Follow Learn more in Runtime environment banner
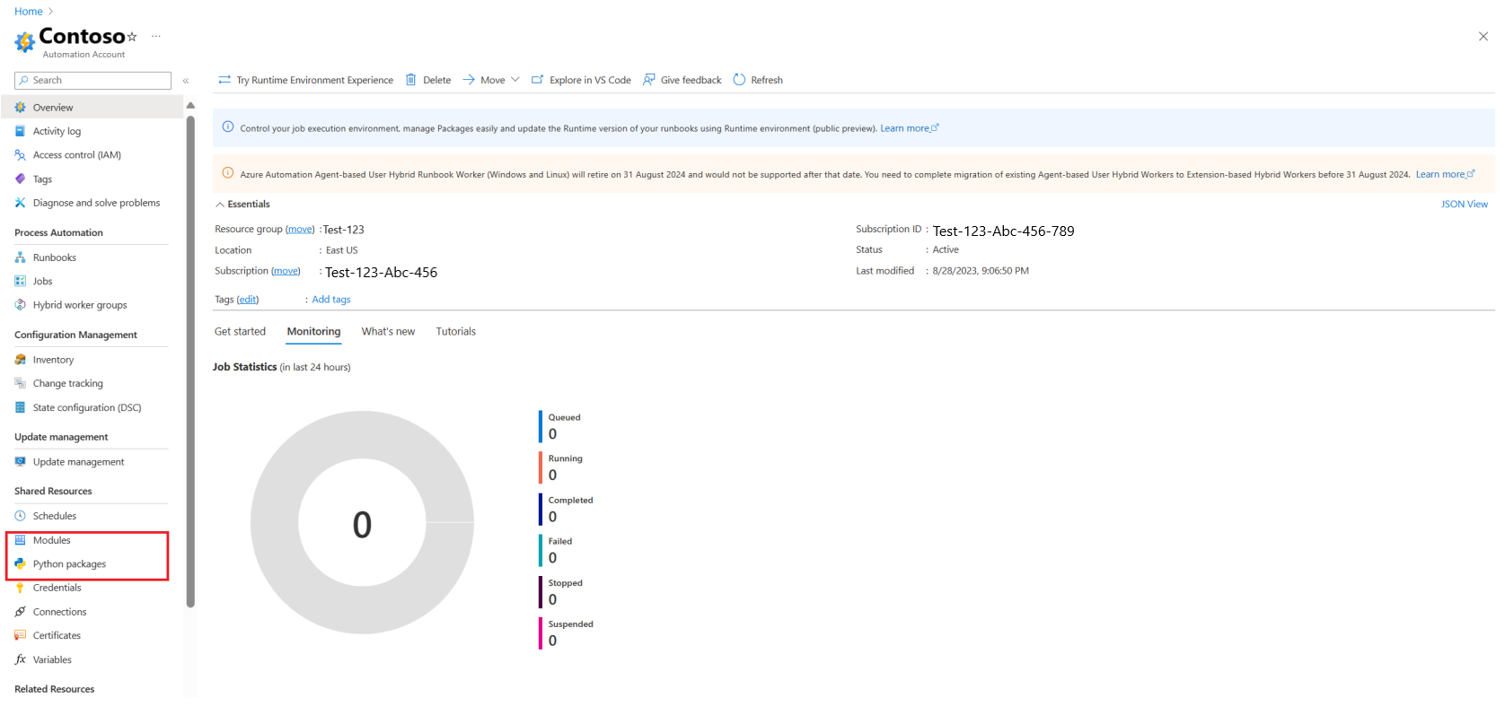 [909, 128]
